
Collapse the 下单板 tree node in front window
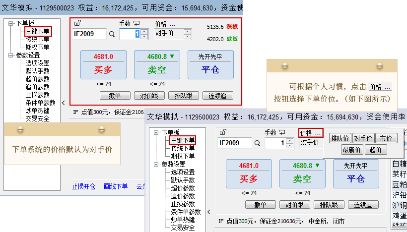[156, 133]
